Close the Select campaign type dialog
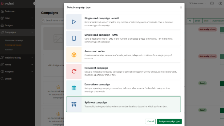This screenshot has height=126, width=224. coord(181,7)
